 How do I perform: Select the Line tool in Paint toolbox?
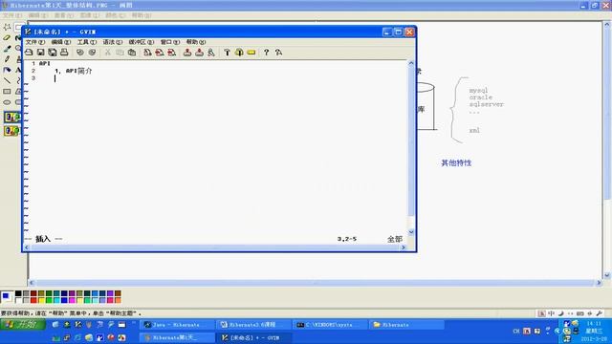pos(7,80)
